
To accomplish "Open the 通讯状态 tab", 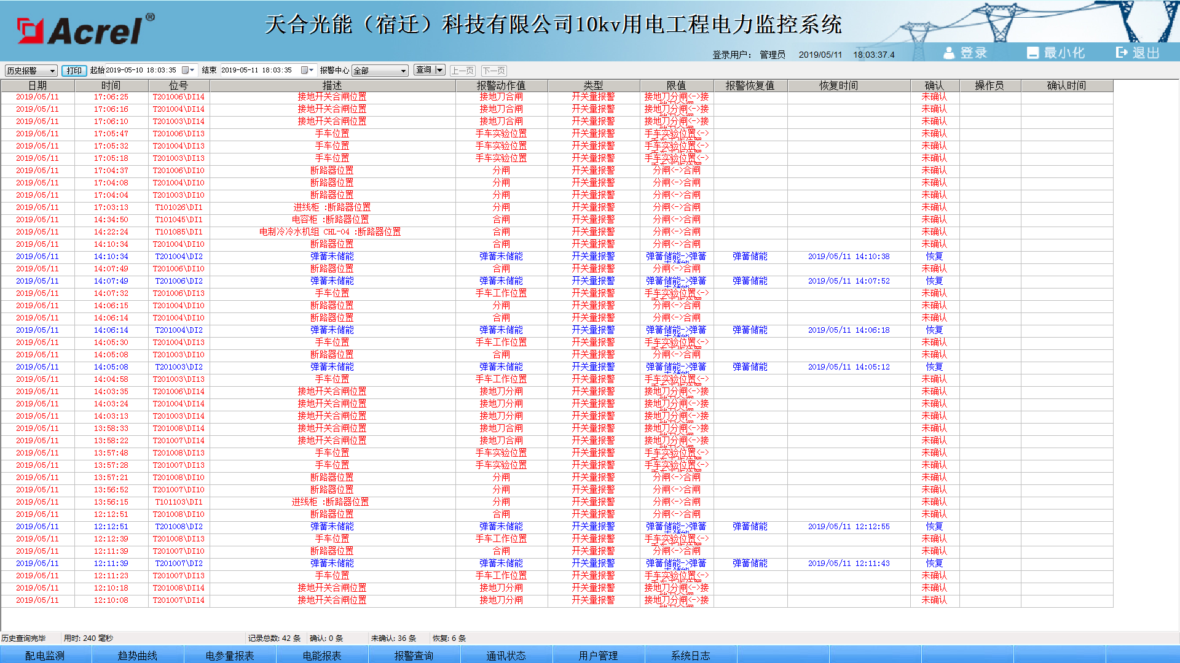I will point(506,655).
